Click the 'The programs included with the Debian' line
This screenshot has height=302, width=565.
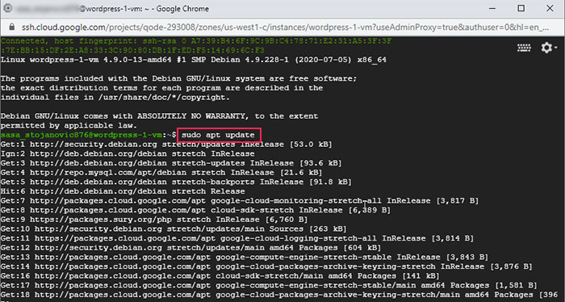pyautogui.click(x=178, y=78)
